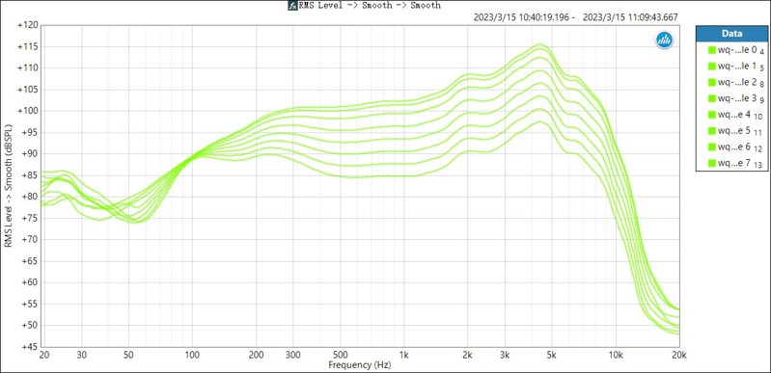Click the fx icon beside graph title
Viewport: 771px width, 373px height.
292,6
